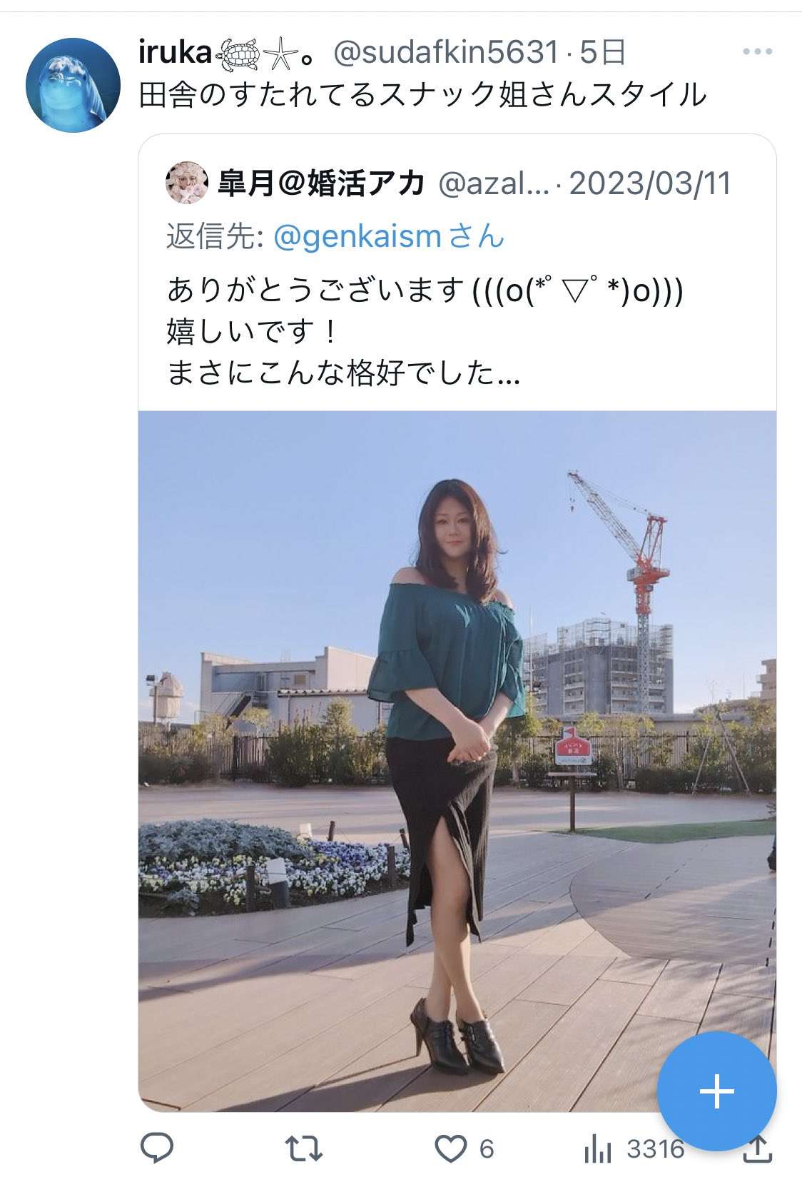Like the tweet with heart icon
This screenshot has height=1182, width=802.
coord(450,1149)
